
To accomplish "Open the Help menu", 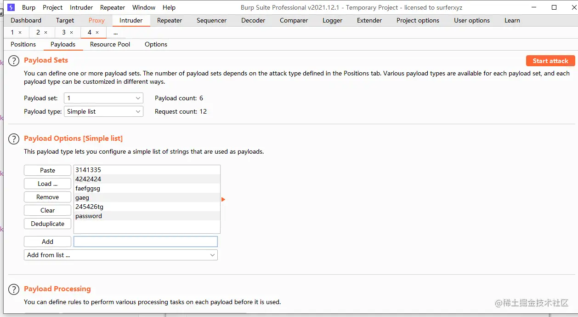I will point(169,7).
